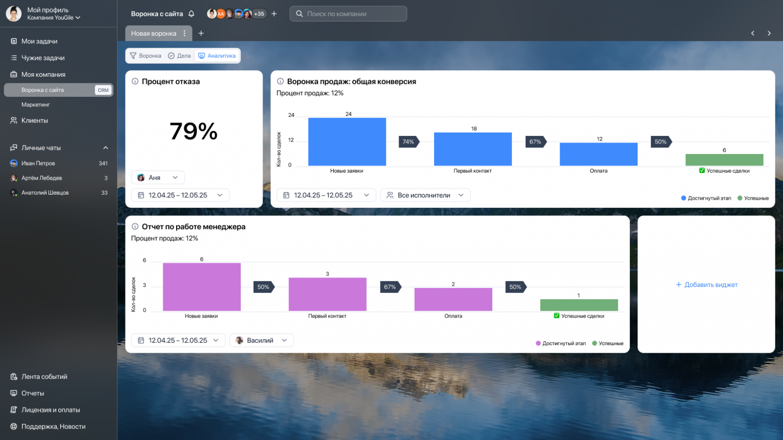The height and width of the screenshot is (440, 783).
Task: Click Добавить виджет to add a widget
Action: 706,284
